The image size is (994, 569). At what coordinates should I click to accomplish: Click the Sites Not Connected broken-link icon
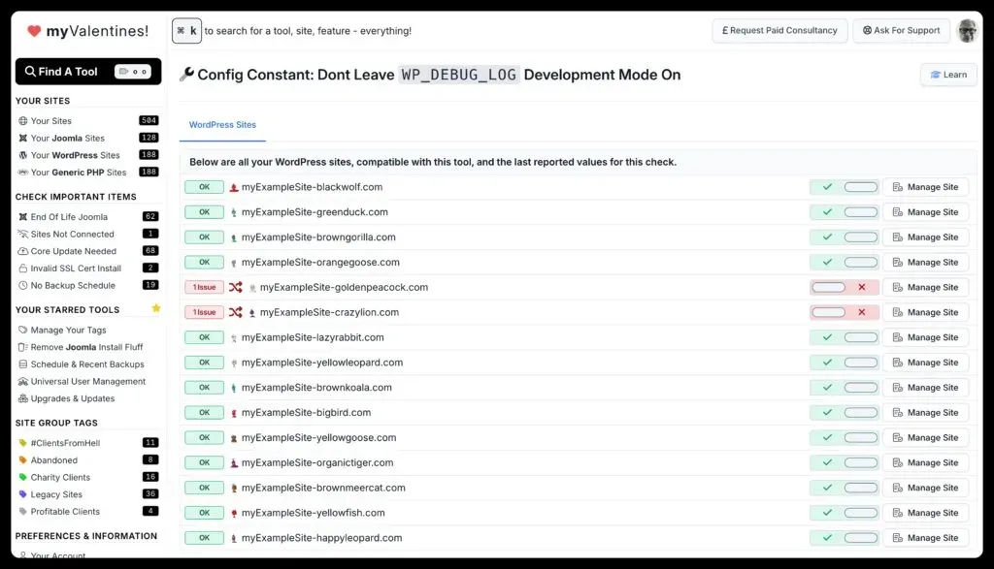[22, 234]
